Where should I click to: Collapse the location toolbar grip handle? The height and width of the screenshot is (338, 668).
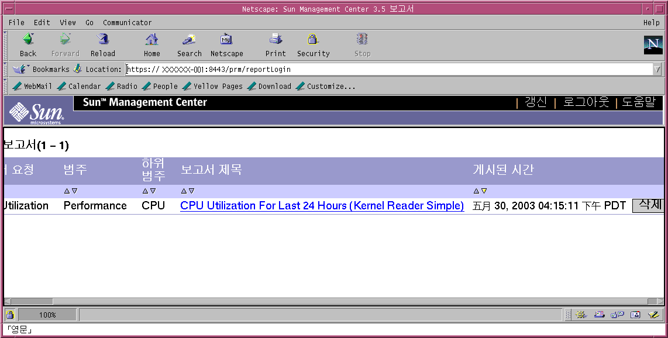tap(5, 69)
